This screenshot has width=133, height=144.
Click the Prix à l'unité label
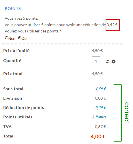[x=16, y=51]
